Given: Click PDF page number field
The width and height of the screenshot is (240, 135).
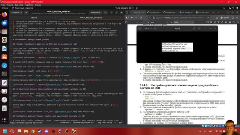Looking at the screenshot, I should 147,22.
